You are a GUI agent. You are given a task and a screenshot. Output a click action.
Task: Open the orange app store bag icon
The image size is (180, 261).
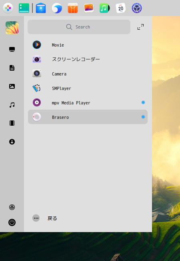click(x=73, y=8)
